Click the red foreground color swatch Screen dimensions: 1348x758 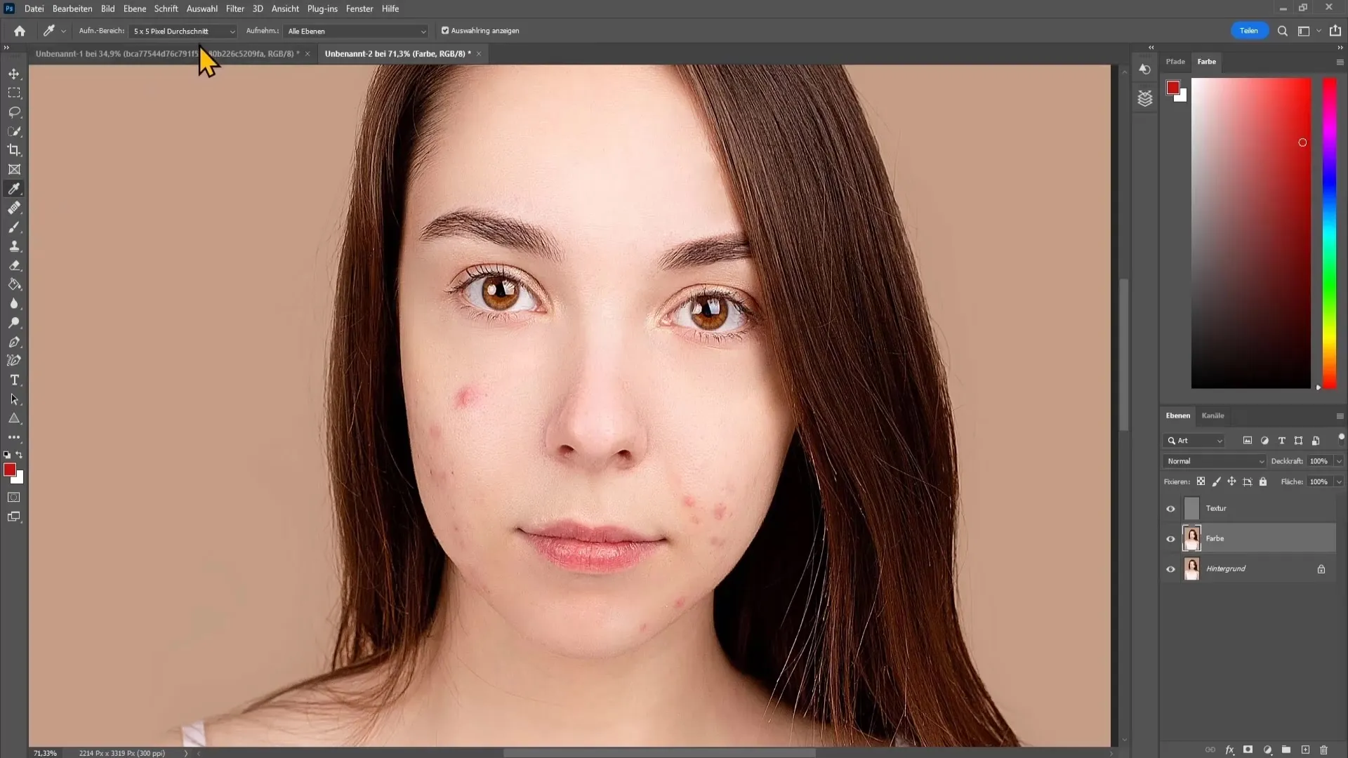[11, 470]
